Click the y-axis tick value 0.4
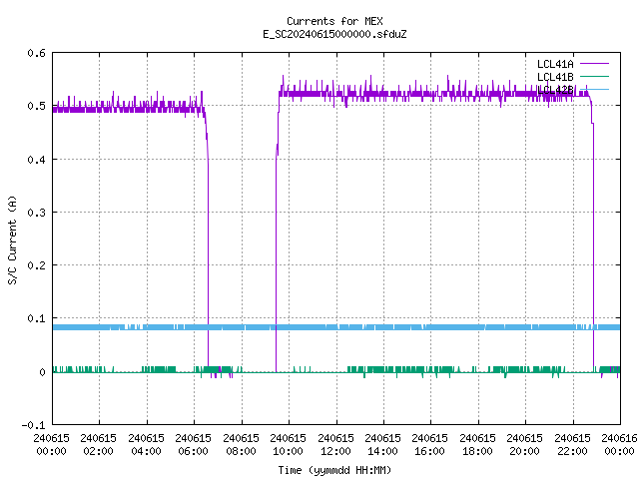The height and width of the screenshot is (479, 639). pyautogui.click(x=36, y=160)
